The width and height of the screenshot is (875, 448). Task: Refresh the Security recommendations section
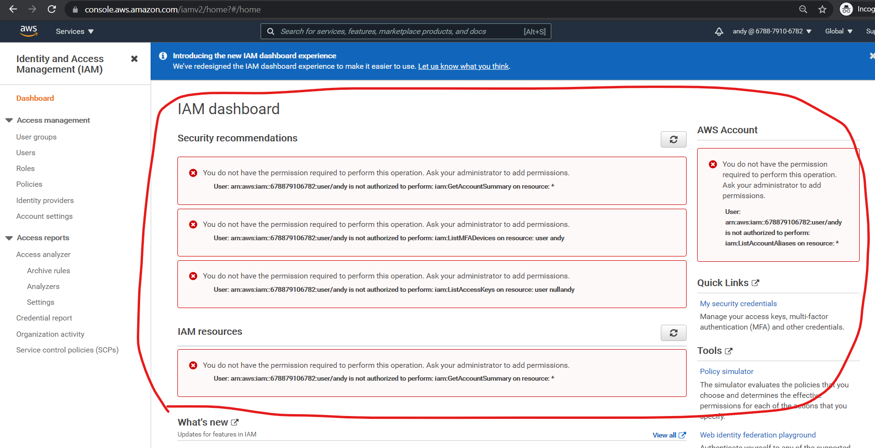[x=673, y=139]
